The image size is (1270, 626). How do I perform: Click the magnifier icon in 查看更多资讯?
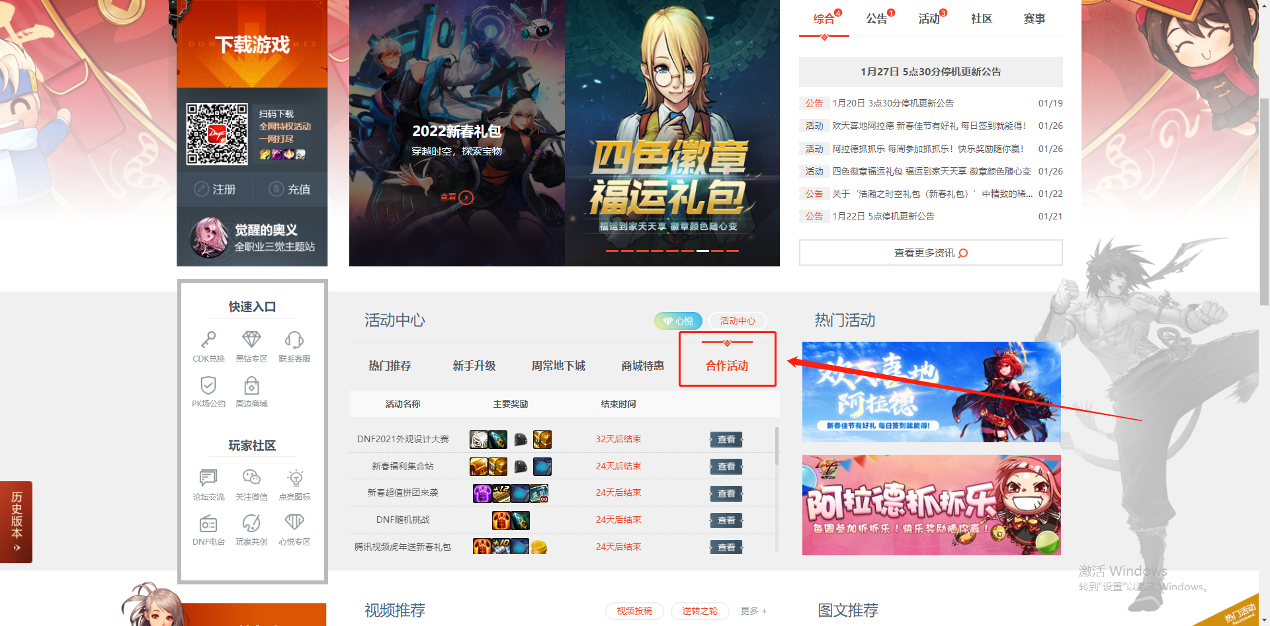pos(963,253)
